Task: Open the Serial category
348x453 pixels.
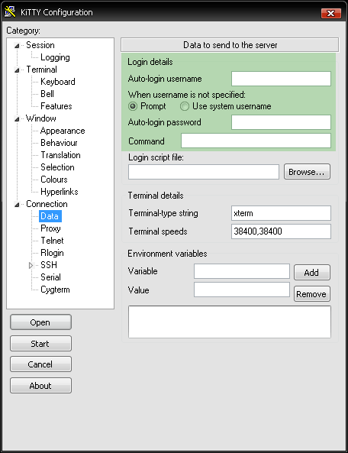Action: pos(50,277)
